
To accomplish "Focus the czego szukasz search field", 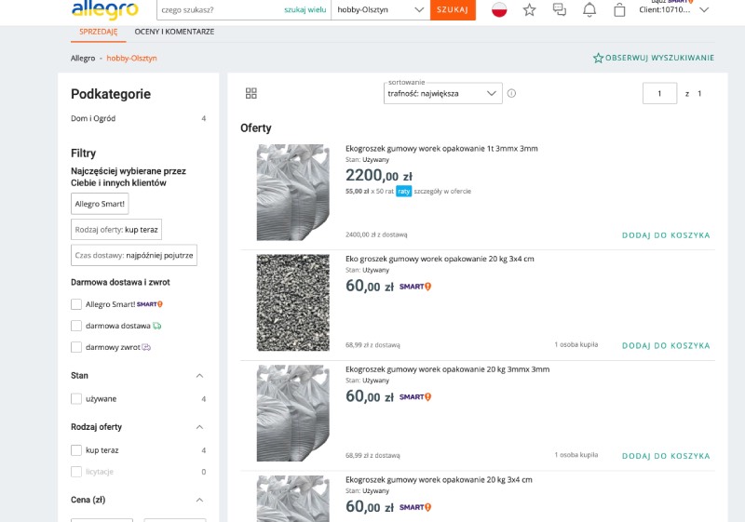I will tap(221, 10).
